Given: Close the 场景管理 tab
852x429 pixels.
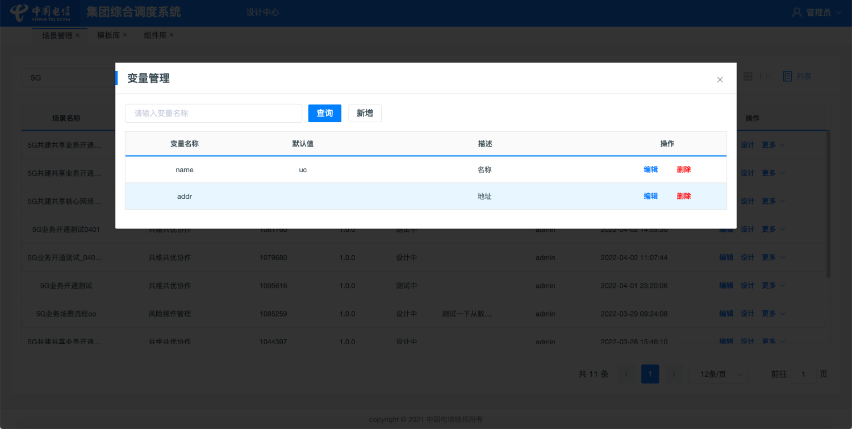Looking at the screenshot, I should click(x=78, y=35).
